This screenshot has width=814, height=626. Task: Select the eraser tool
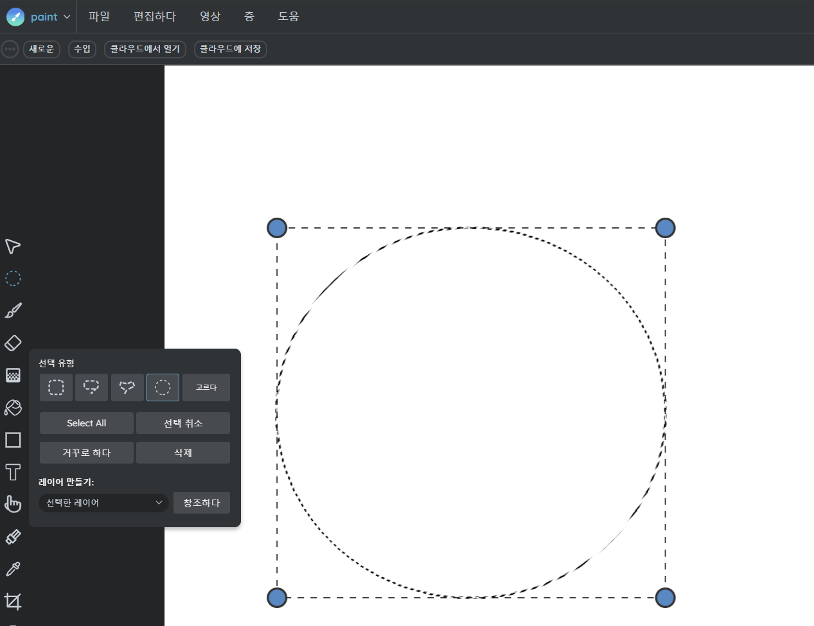pyautogui.click(x=13, y=343)
